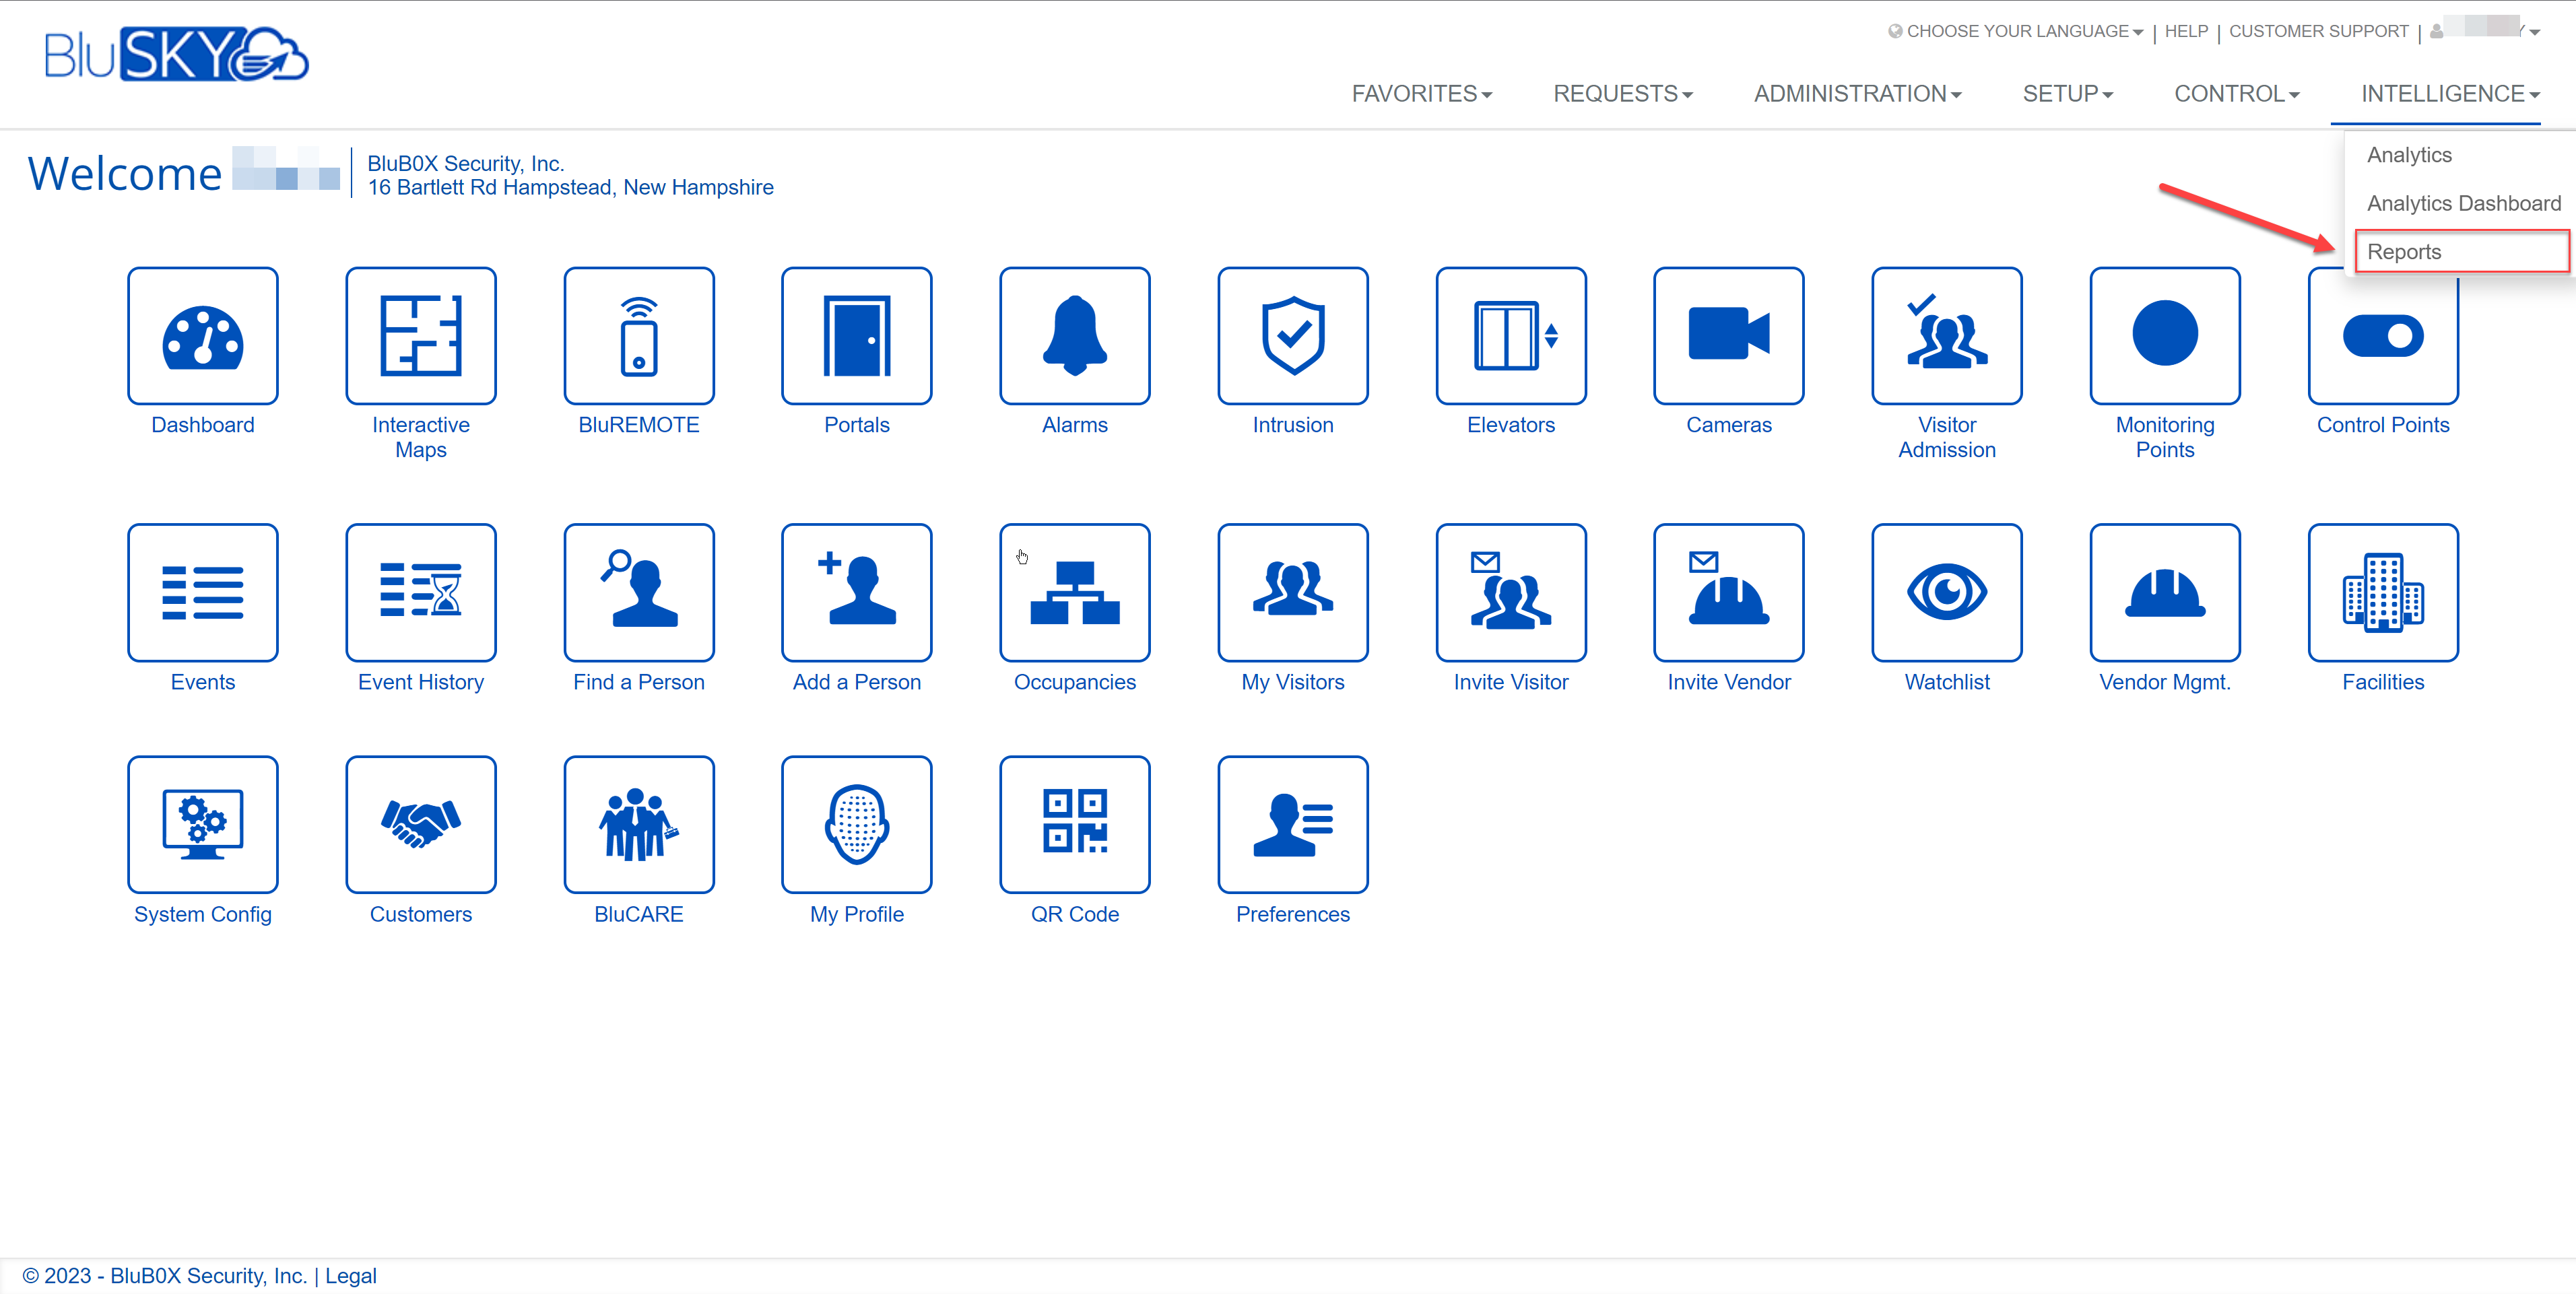Open the Watchlist eye icon
Image resolution: width=2576 pixels, height=1294 pixels.
click(x=1947, y=593)
